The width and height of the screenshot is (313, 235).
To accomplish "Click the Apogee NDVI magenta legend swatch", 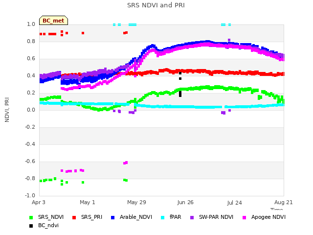I will [244, 217].
